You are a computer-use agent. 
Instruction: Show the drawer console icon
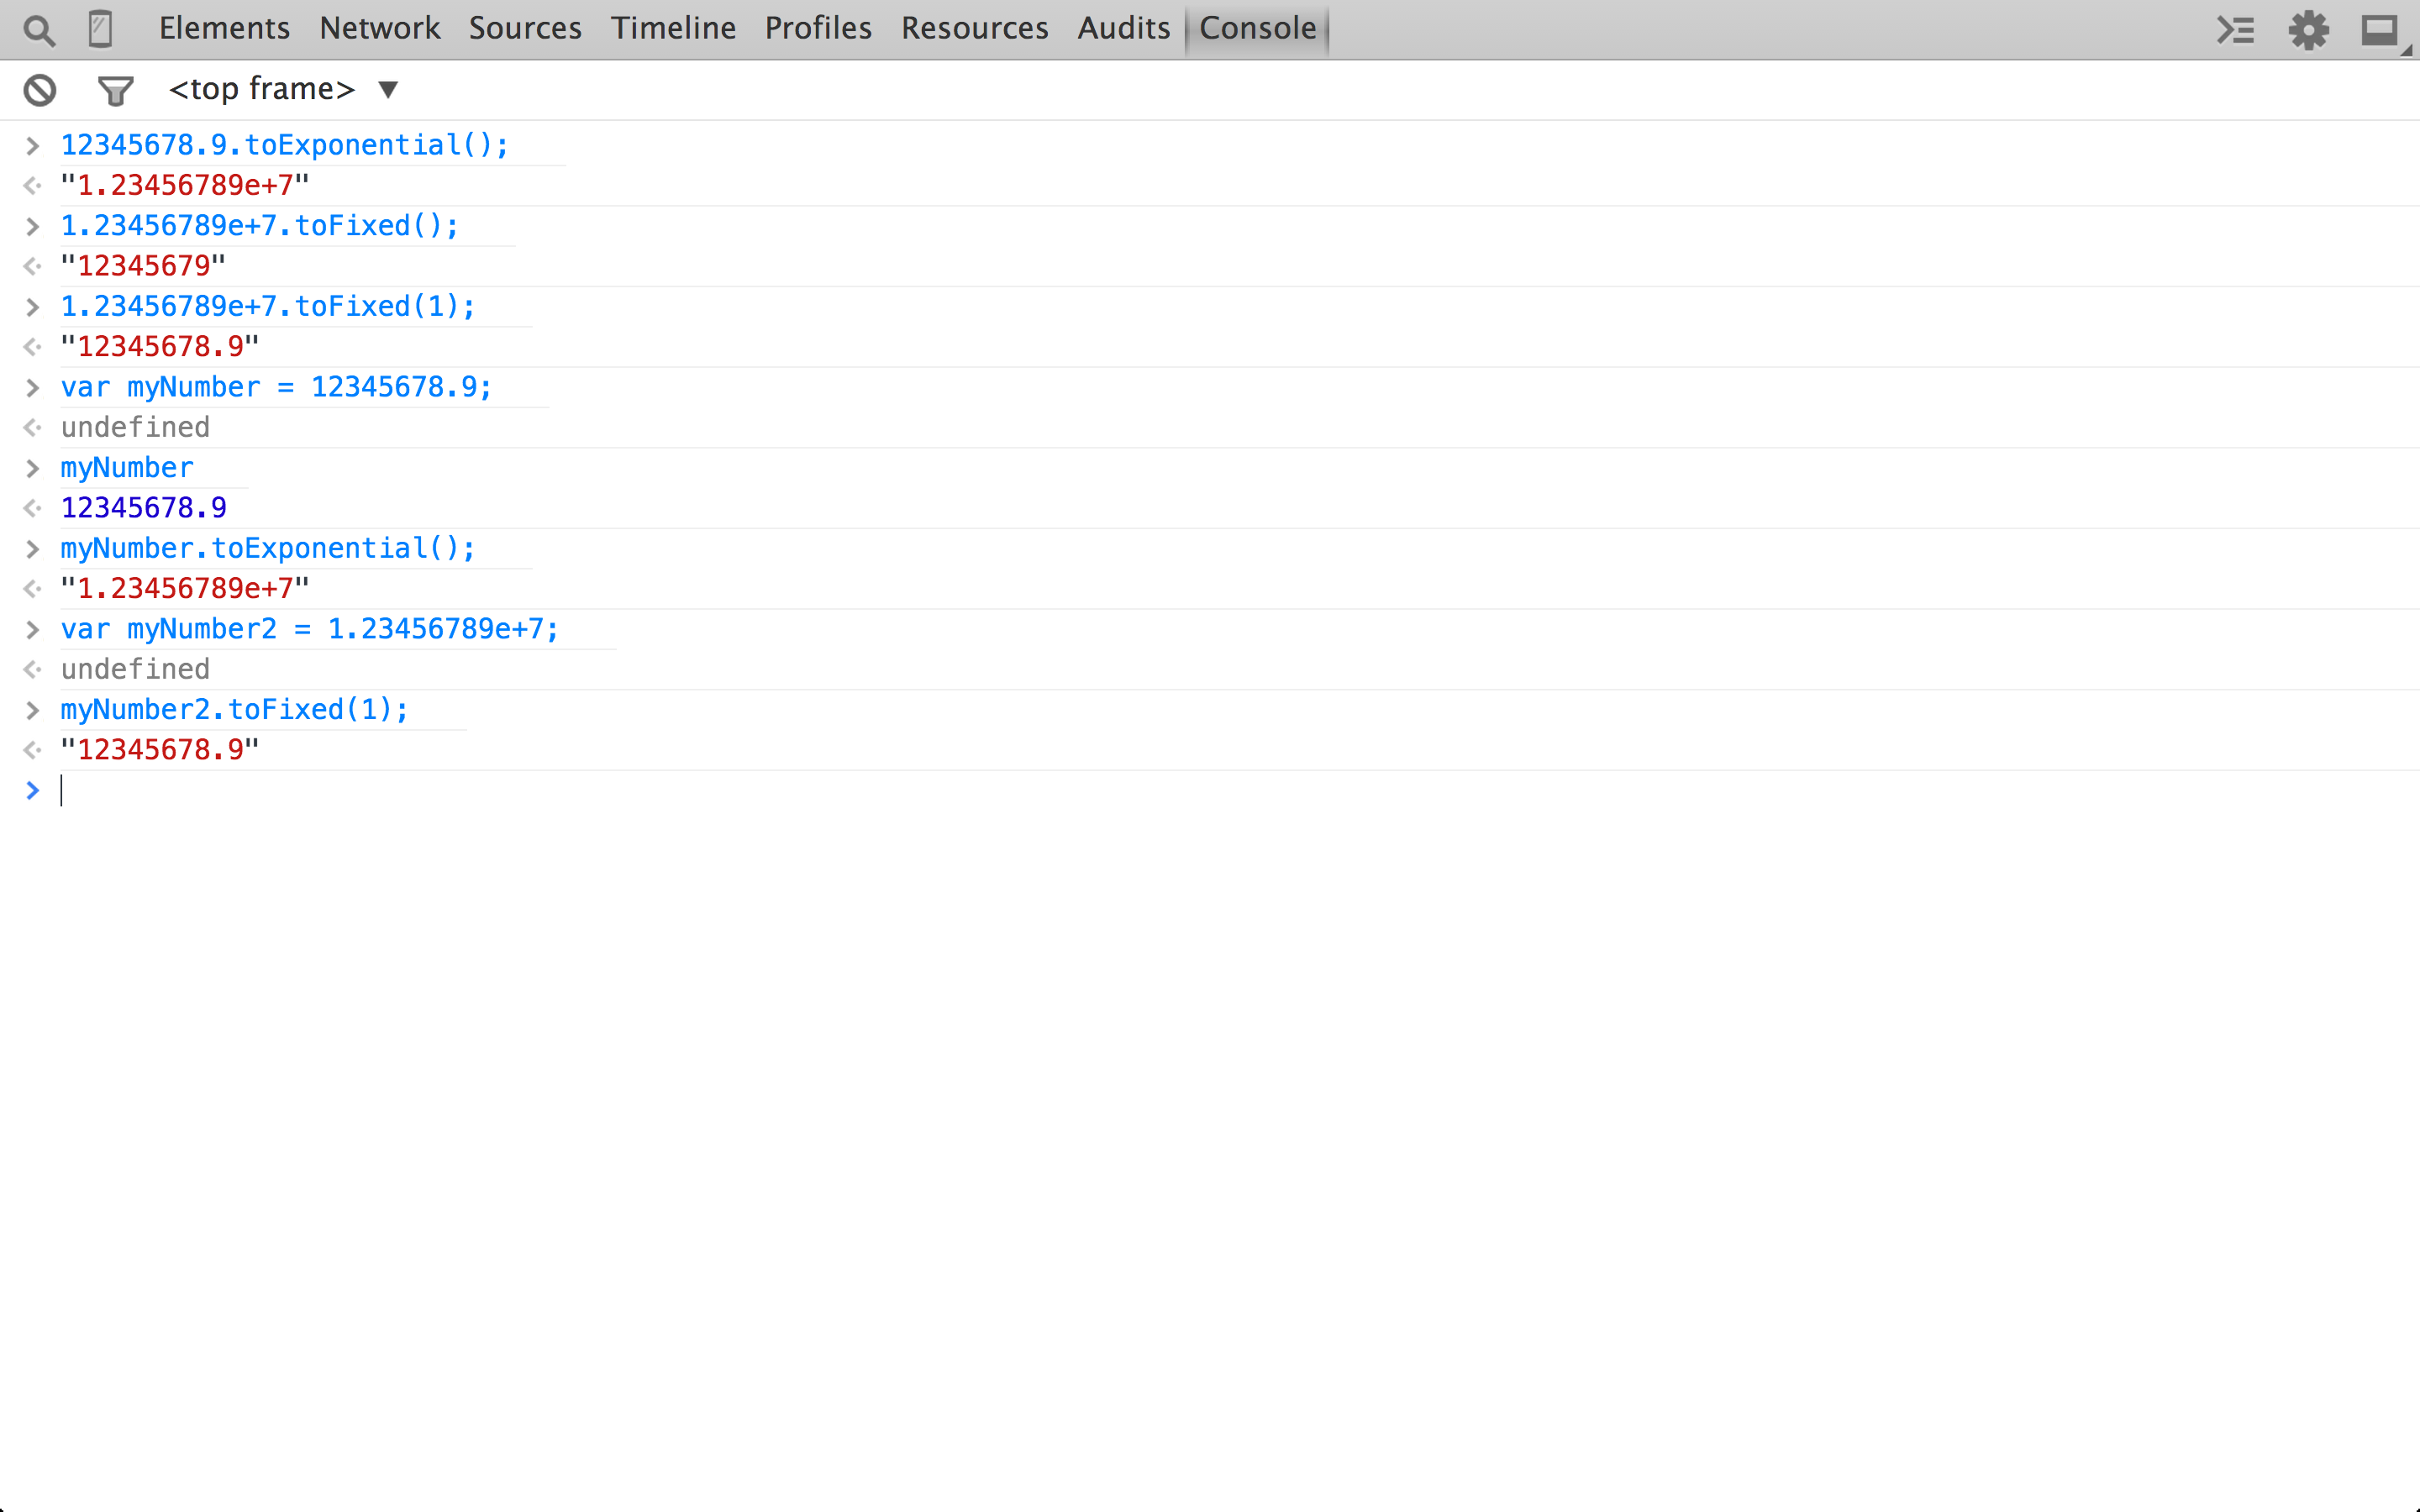point(2235,30)
